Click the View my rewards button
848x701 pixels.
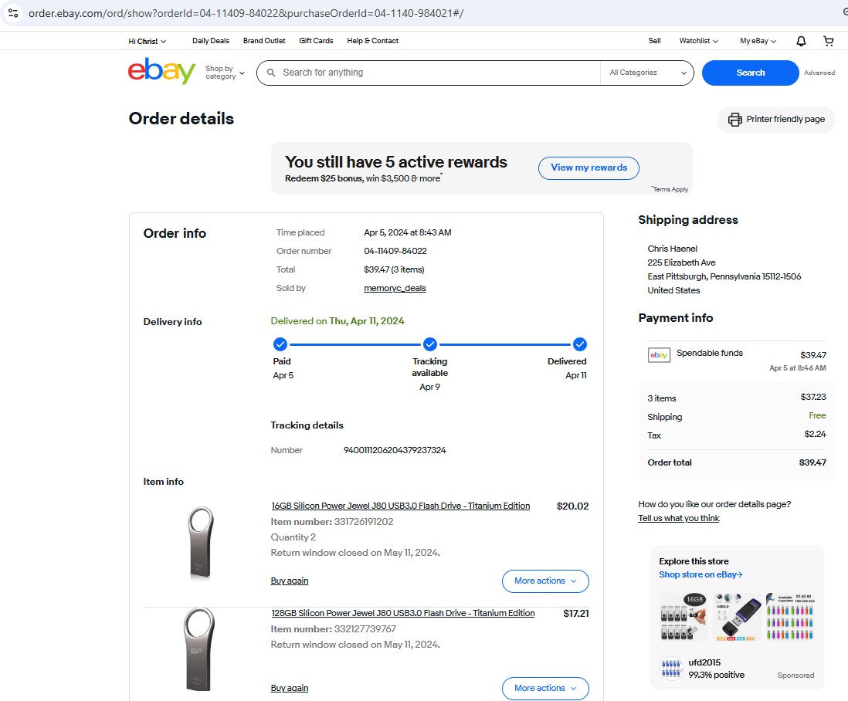[589, 168]
